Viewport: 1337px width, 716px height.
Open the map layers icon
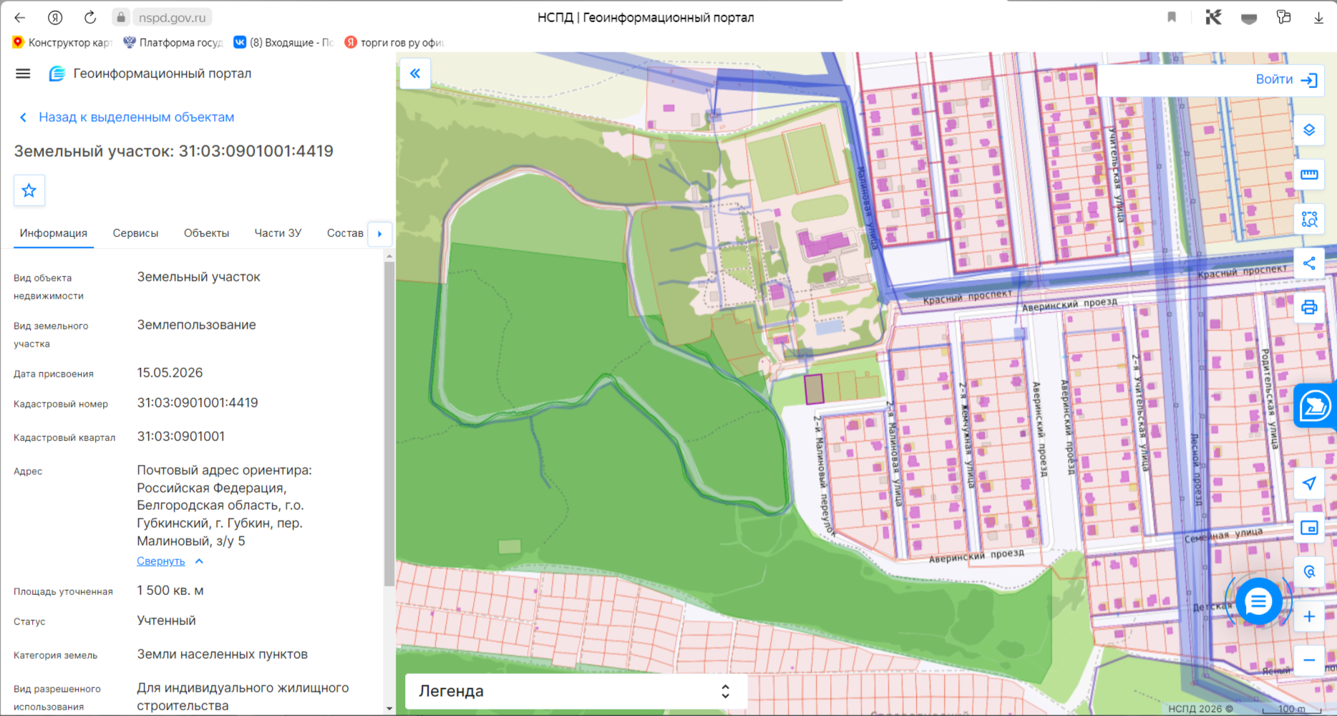pos(1309,130)
